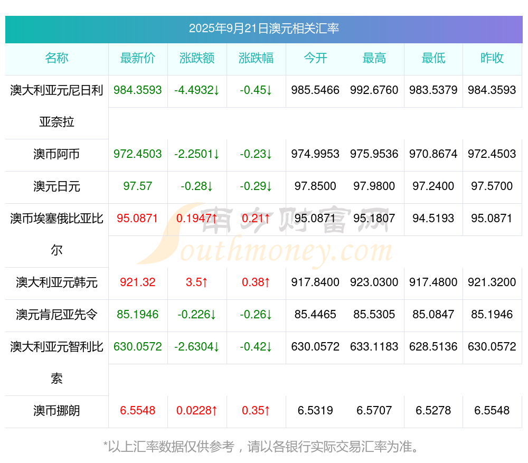This screenshot has height=463, width=528.
Task: Select the 澳大利亚元韩元 row name
Action: point(56,282)
